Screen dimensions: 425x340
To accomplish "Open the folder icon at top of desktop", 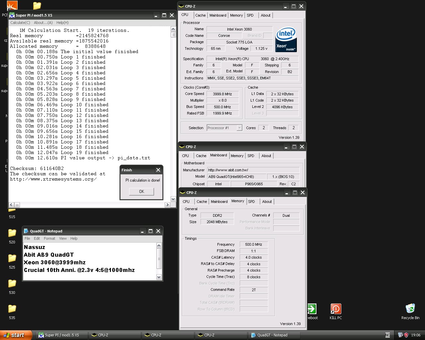I will tap(37, 6).
